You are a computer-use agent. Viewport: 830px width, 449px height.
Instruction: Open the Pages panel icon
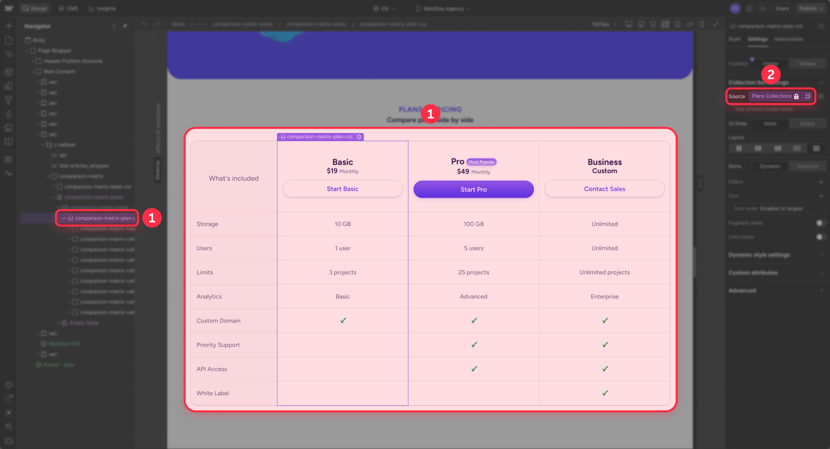pyautogui.click(x=9, y=40)
